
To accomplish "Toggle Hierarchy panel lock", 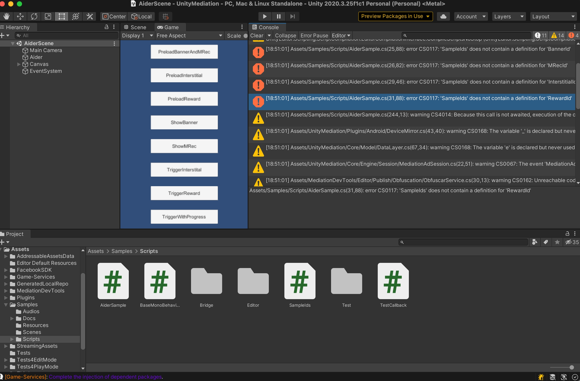I will 106,27.
